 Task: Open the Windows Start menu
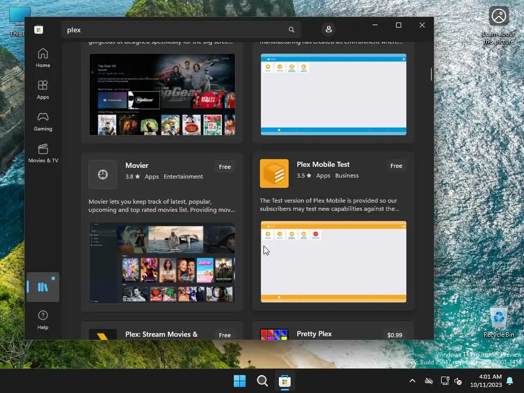(x=239, y=381)
